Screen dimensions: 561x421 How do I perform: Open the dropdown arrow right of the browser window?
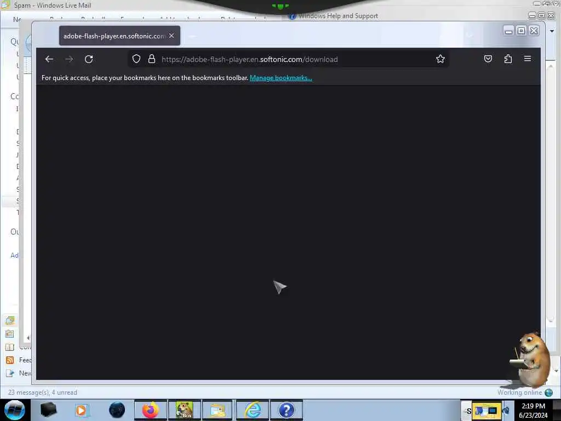[x=552, y=31]
